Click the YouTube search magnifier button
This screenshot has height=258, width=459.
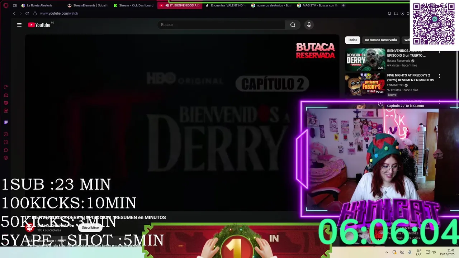click(x=293, y=25)
